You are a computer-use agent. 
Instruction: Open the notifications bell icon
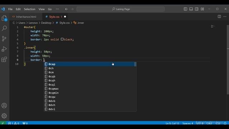225,123
